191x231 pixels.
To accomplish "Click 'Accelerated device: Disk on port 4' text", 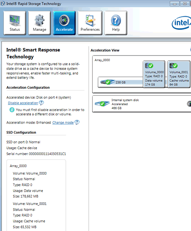I will click(39, 97).
